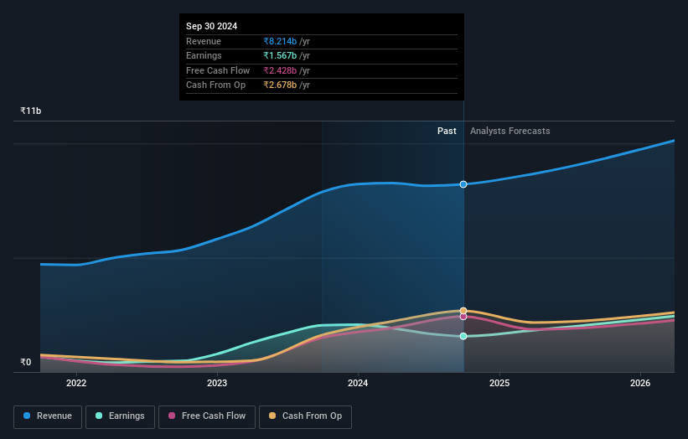Toggle the Free Cash Flow legend button
The width and height of the screenshot is (688, 439).
(207, 416)
